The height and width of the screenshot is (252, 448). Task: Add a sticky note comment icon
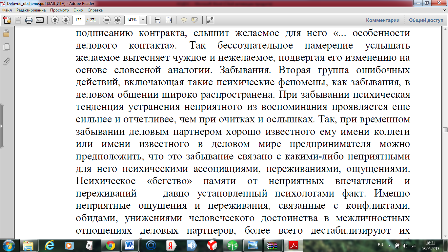pos(184,20)
